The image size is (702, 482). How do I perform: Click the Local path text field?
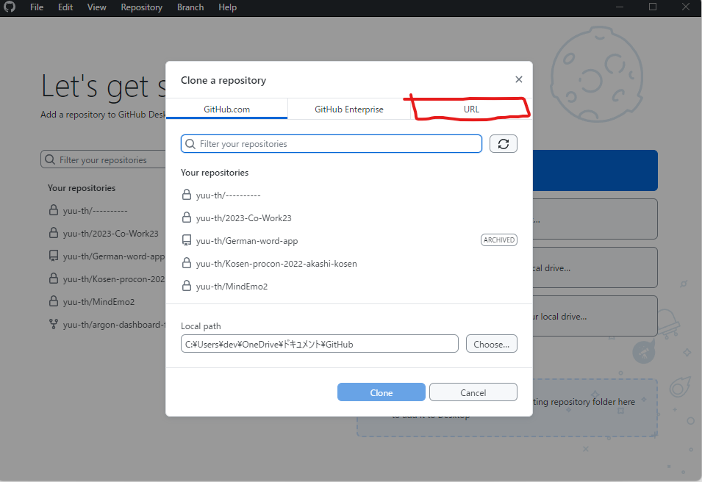tap(320, 344)
